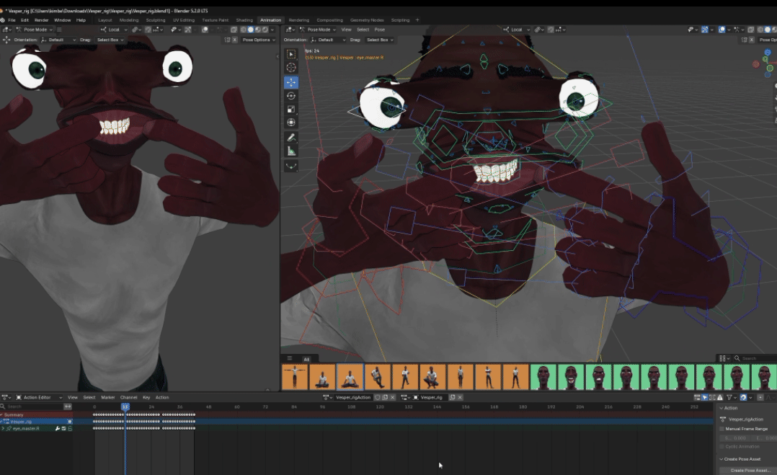
Task: Open the Channel menu in Action Editor
Action: [x=128, y=397]
